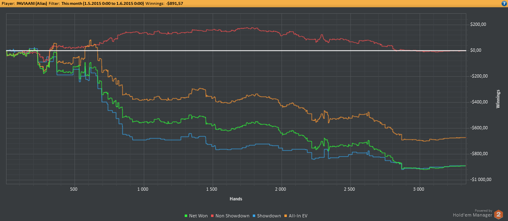Click the red Non Showdown color swatch
Screen dimensions: 508x221
pos(212,216)
